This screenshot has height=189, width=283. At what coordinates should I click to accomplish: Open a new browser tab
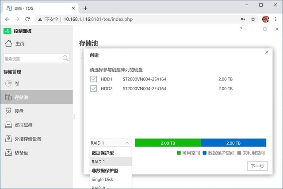click(x=85, y=8)
